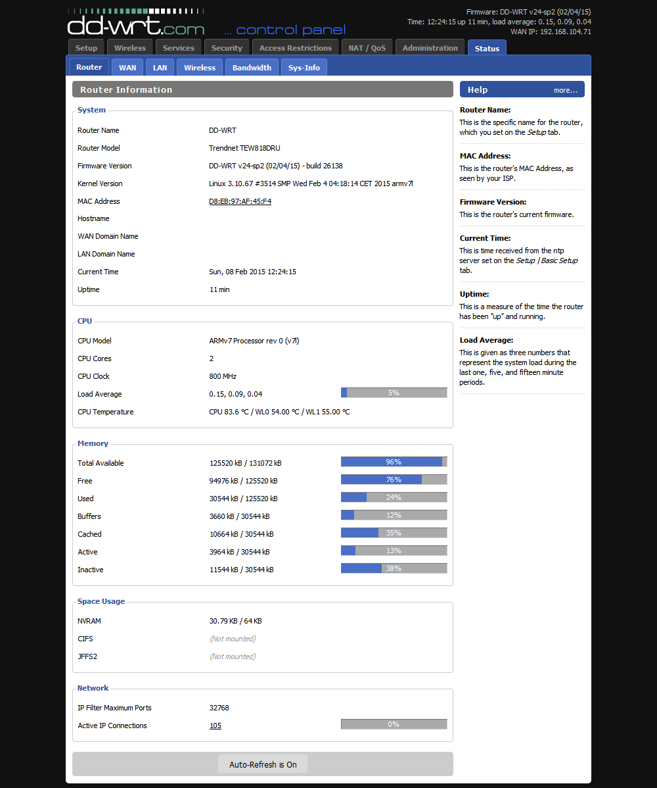Viewport: 657px width, 788px height.
Task: Click the Router Information section header
Action: [x=263, y=89]
